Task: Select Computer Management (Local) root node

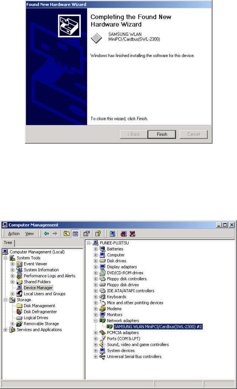Action: (37, 252)
